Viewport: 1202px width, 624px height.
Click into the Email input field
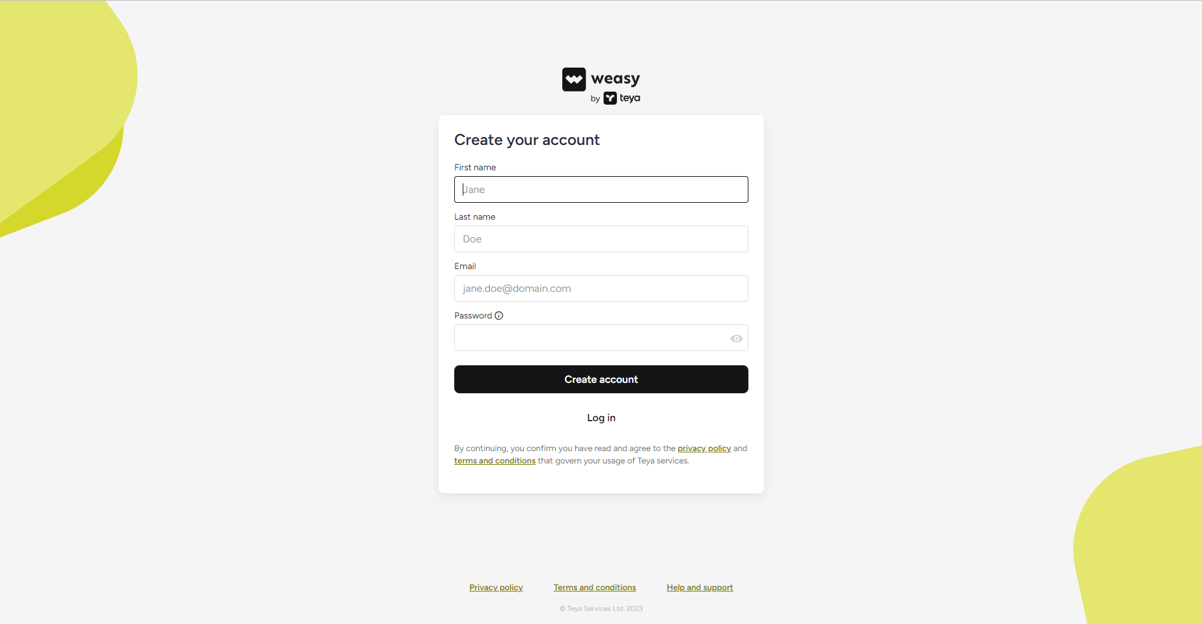[601, 289]
